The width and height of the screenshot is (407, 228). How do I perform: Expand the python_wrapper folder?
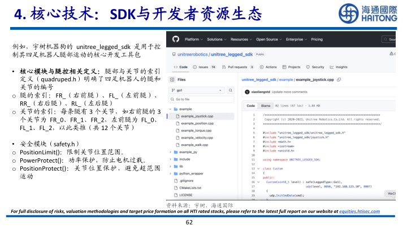(x=170, y=173)
